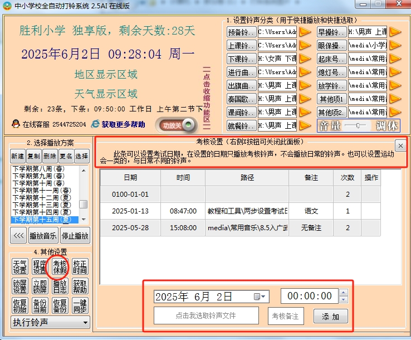Click 新建 to create a plan
411x340 pixels.
point(17,156)
